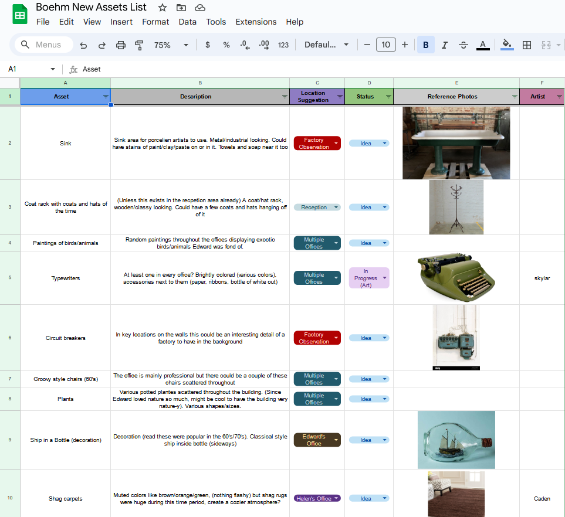Open the Edit menu
Screen dimensions: 565x517
click(x=66, y=22)
